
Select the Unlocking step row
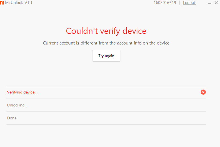click(17, 105)
